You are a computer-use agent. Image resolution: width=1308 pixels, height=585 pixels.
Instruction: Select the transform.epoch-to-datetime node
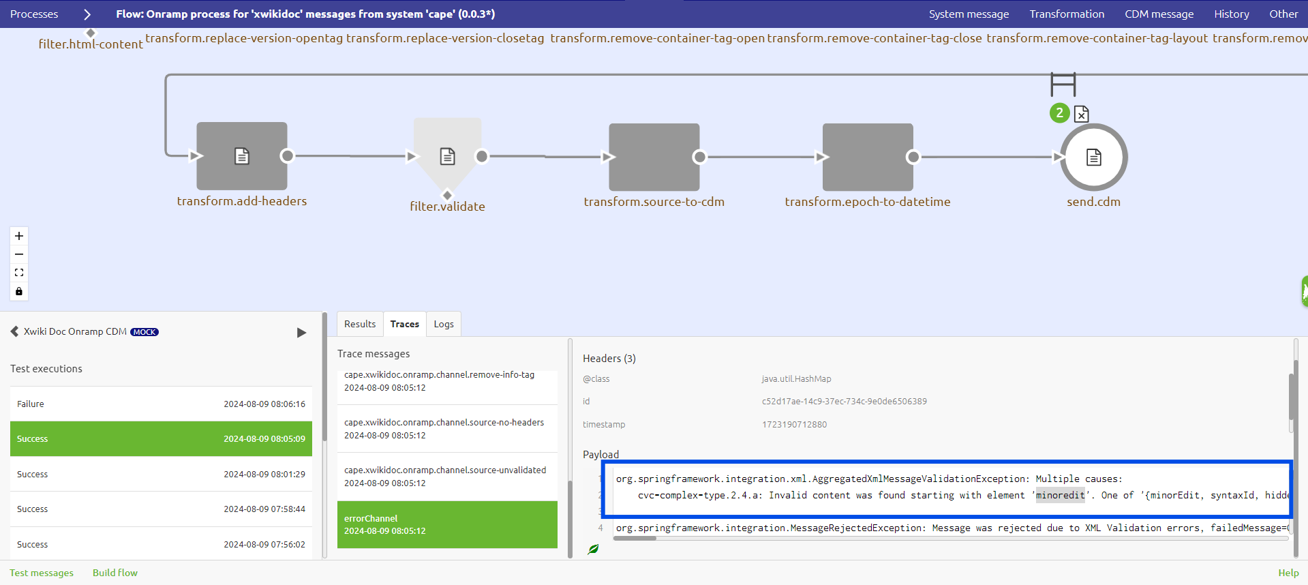pos(868,157)
